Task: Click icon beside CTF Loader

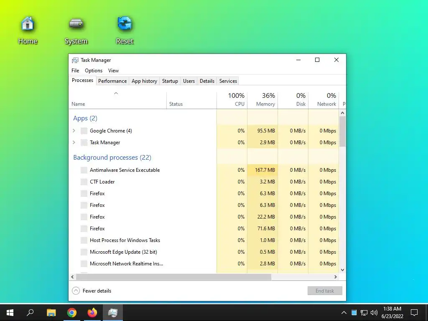Action: click(x=84, y=182)
